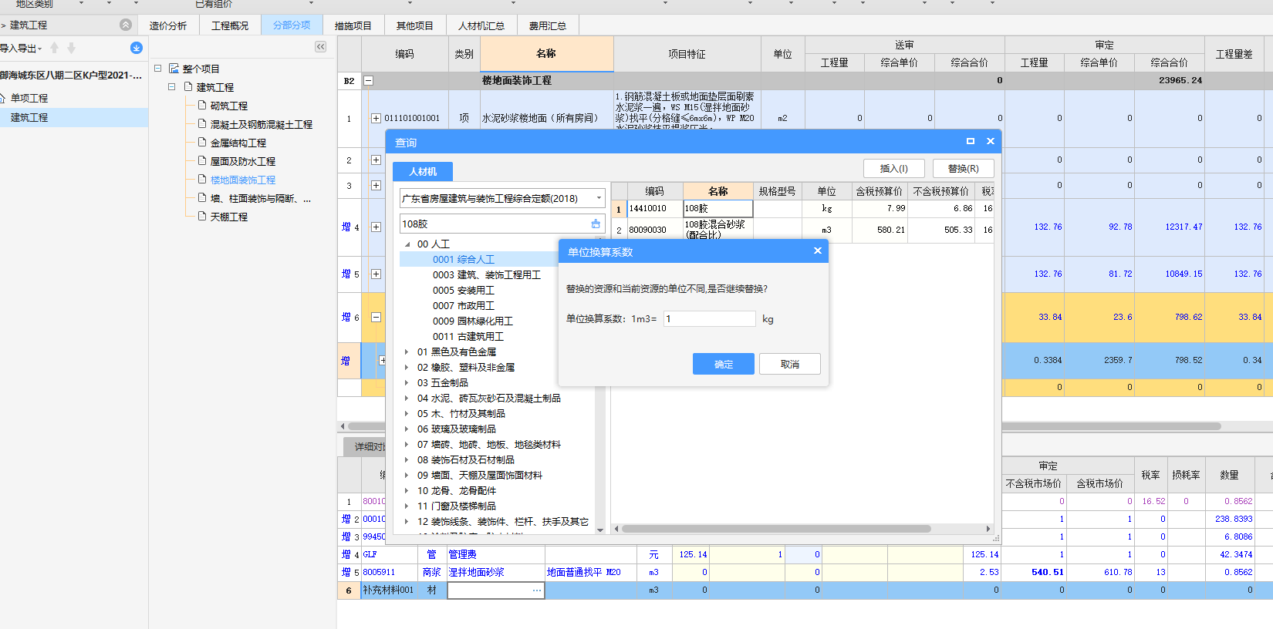Select 楼地面装饰工程 in the project tree
1273x629 pixels.
(243, 180)
